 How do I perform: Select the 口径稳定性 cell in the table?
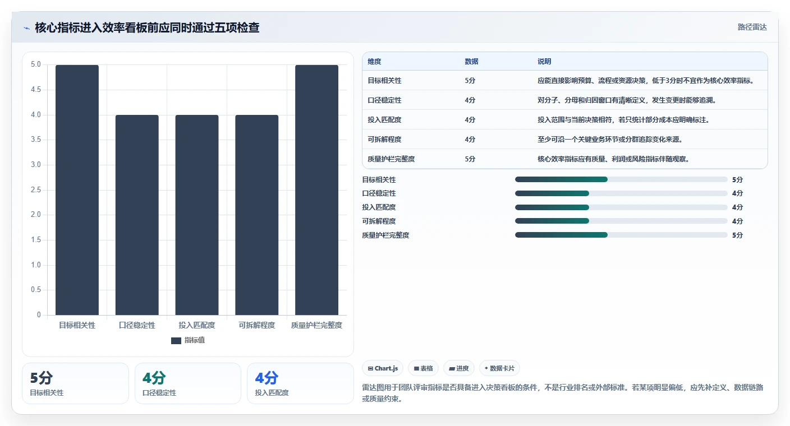[x=384, y=100]
